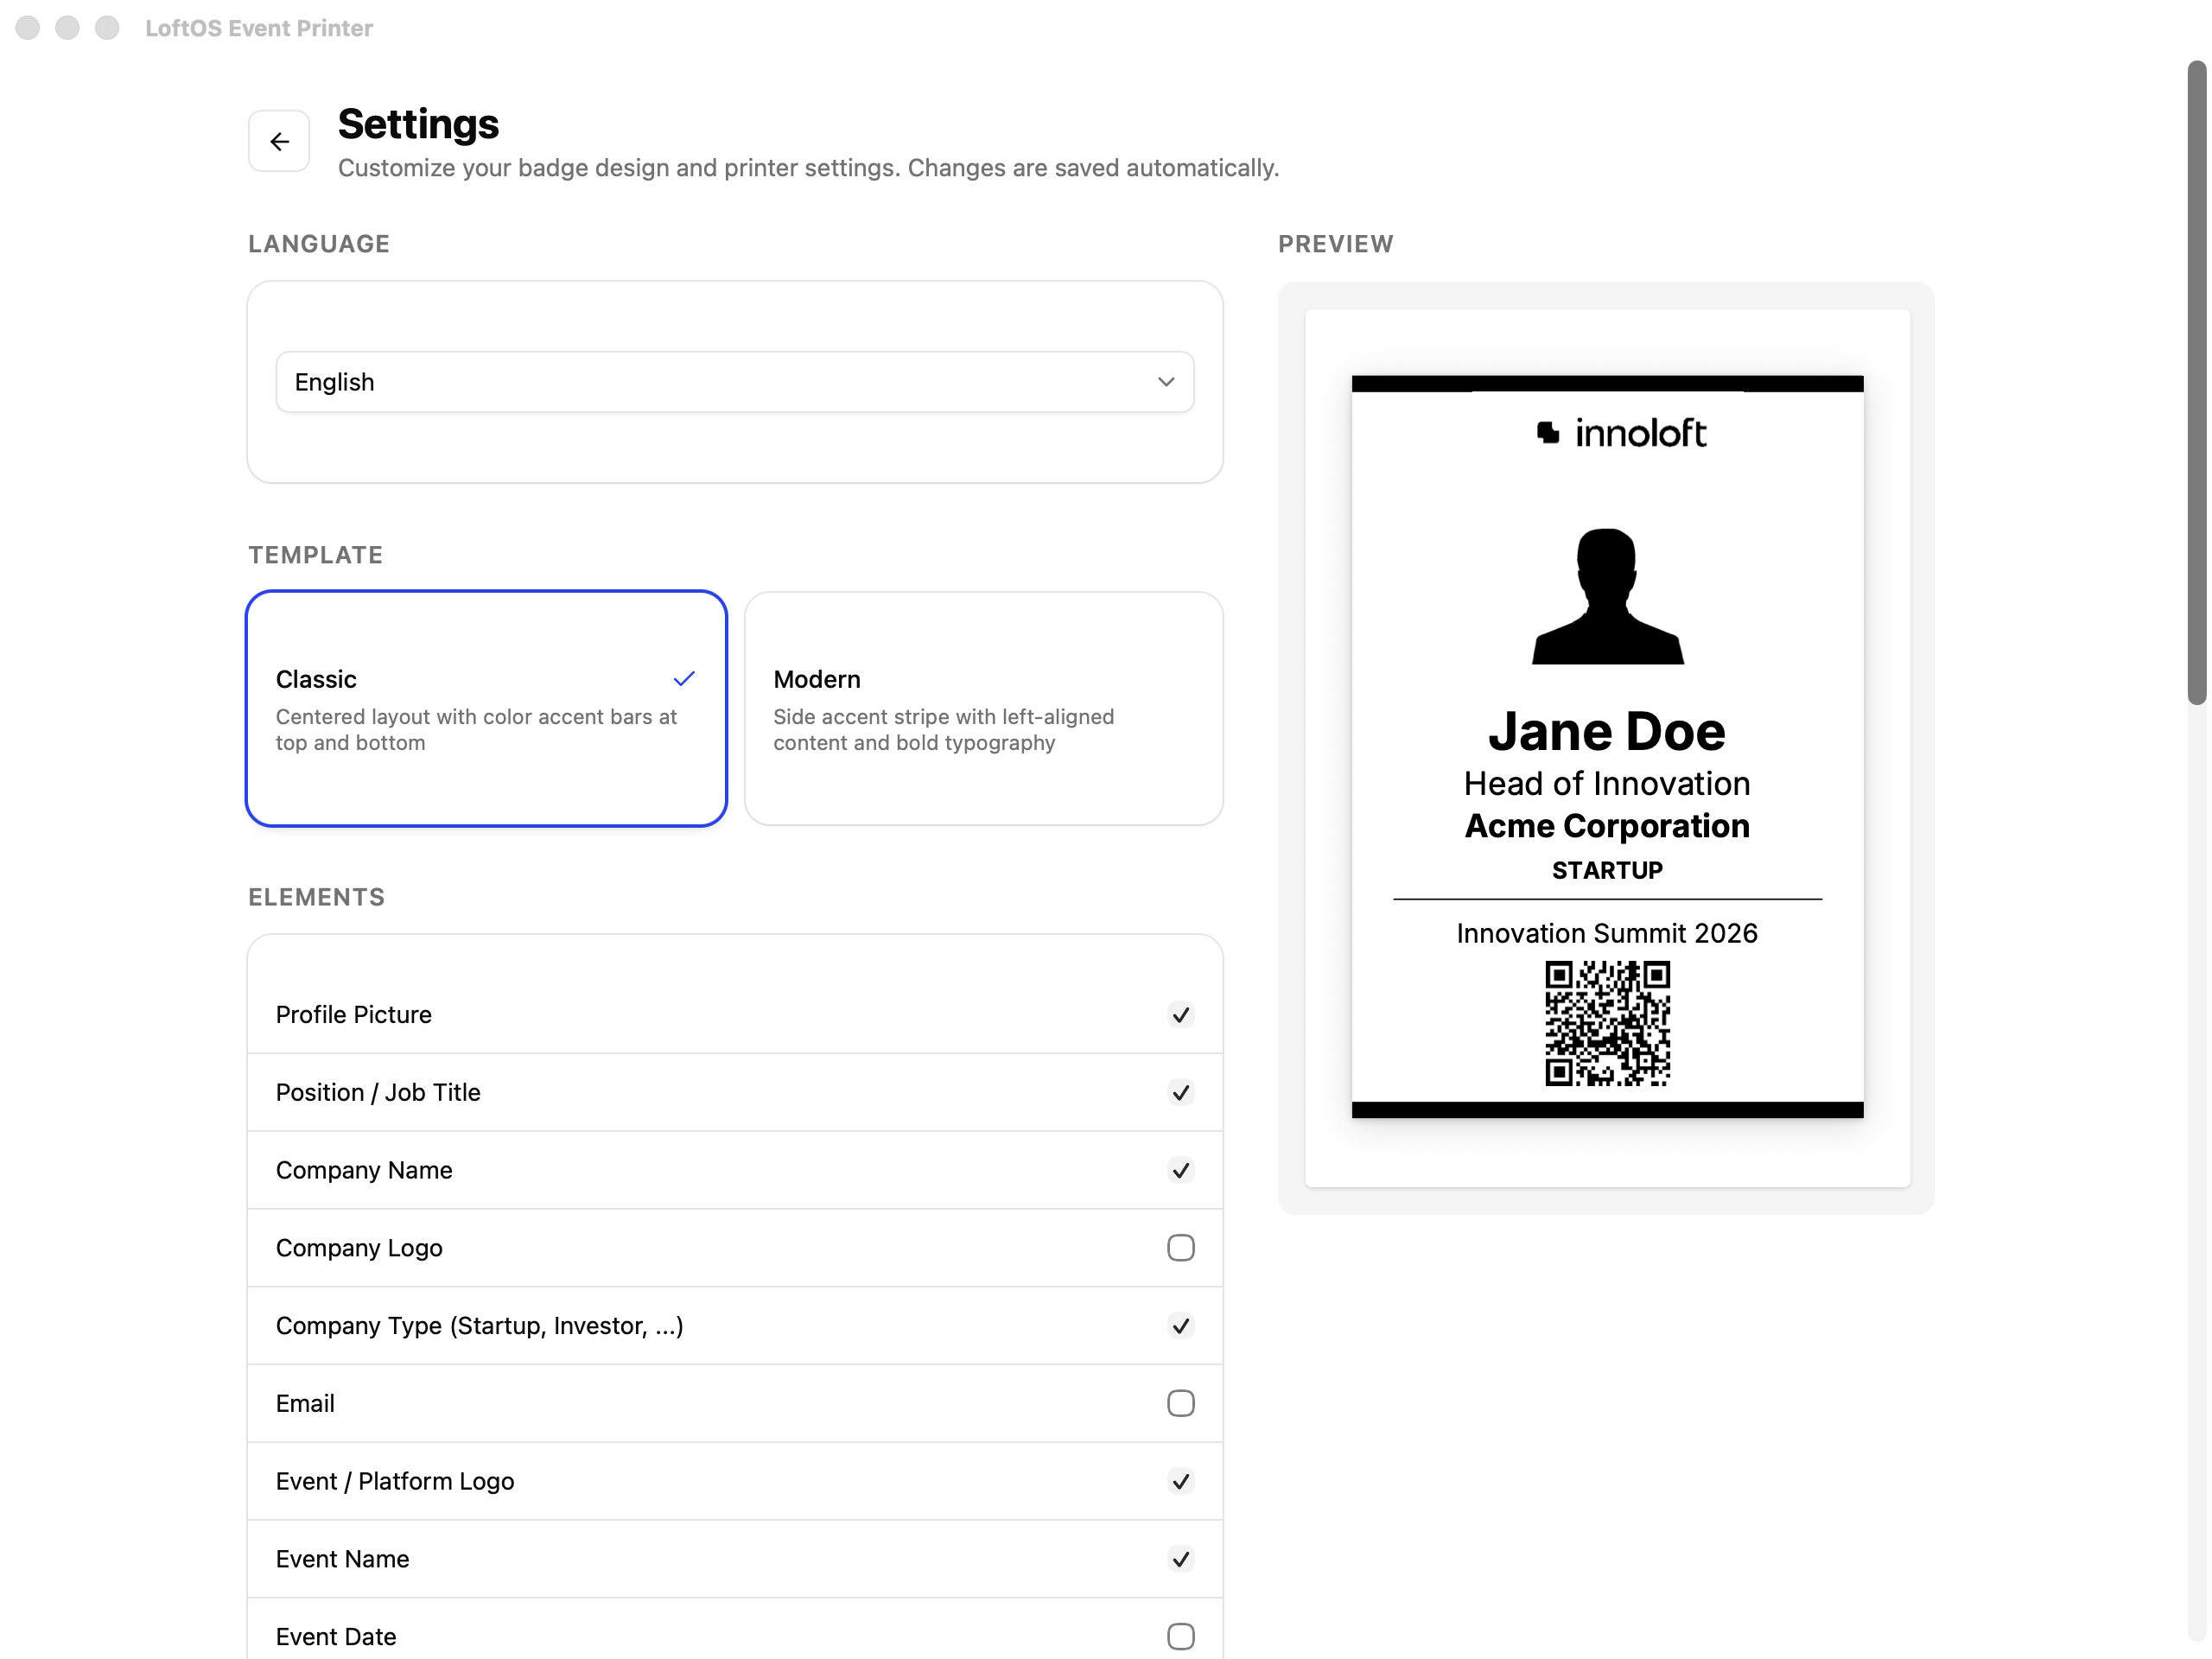
Task: Click the 'Event Date' row label
Action: (336, 1637)
